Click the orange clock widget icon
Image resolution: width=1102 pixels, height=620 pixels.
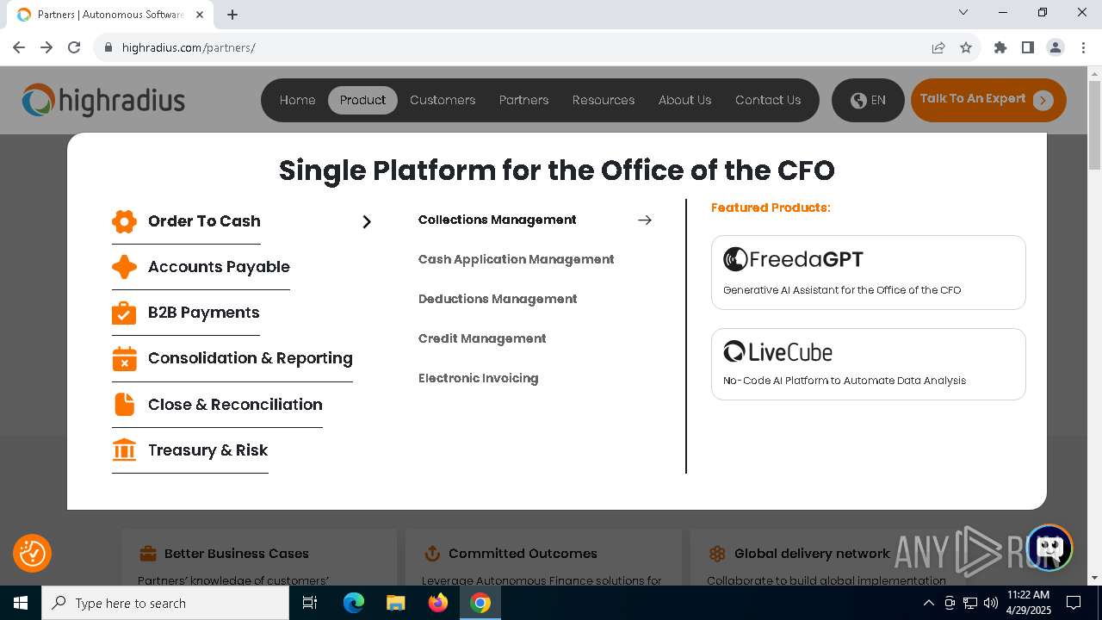pos(32,553)
